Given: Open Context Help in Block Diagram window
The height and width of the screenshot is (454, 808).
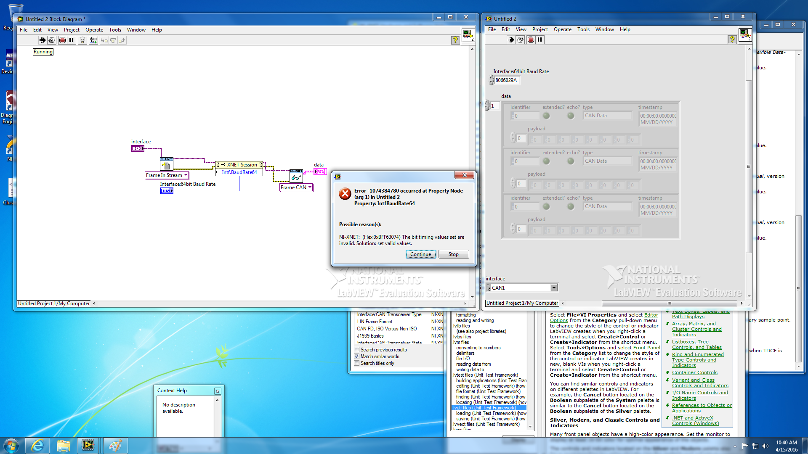Looking at the screenshot, I should pos(455,40).
